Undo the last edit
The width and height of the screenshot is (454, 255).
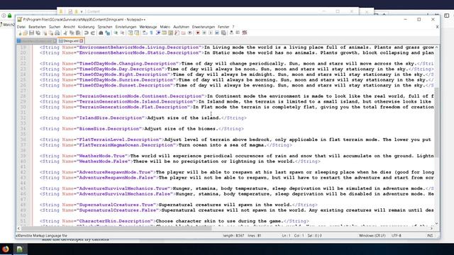pos(87,33)
